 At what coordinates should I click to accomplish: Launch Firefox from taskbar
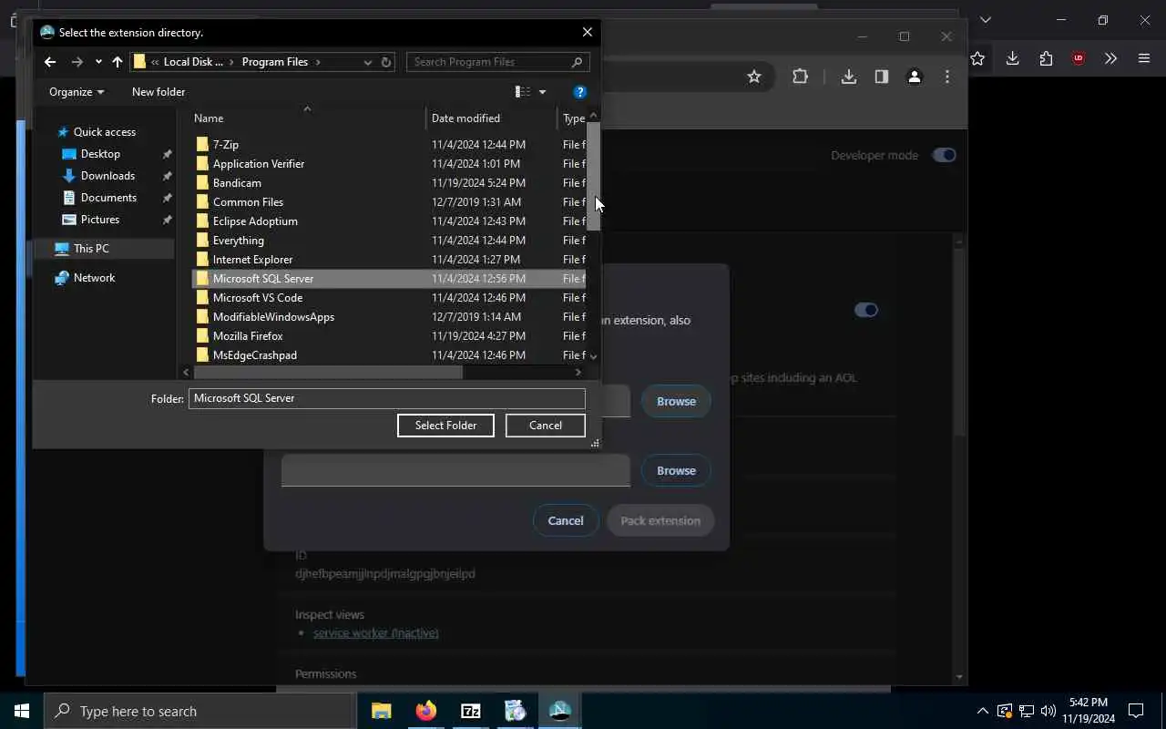click(425, 711)
